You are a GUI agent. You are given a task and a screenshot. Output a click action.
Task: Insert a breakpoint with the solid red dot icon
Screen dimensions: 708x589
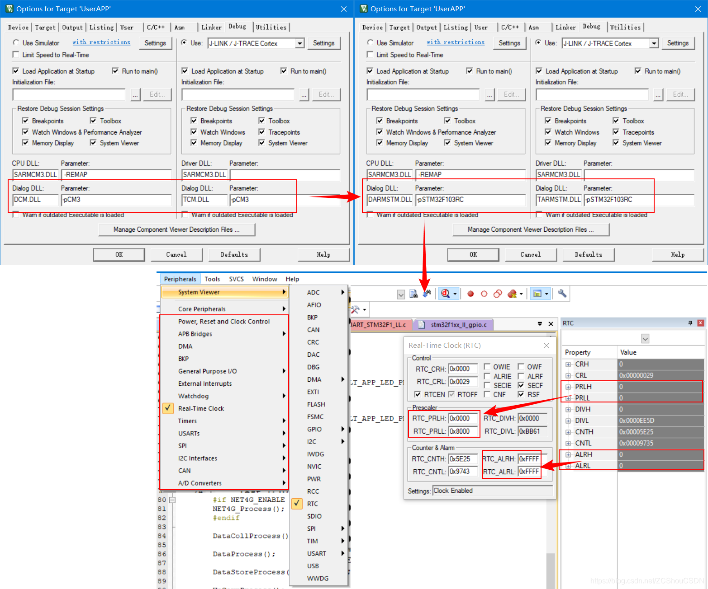coord(470,294)
